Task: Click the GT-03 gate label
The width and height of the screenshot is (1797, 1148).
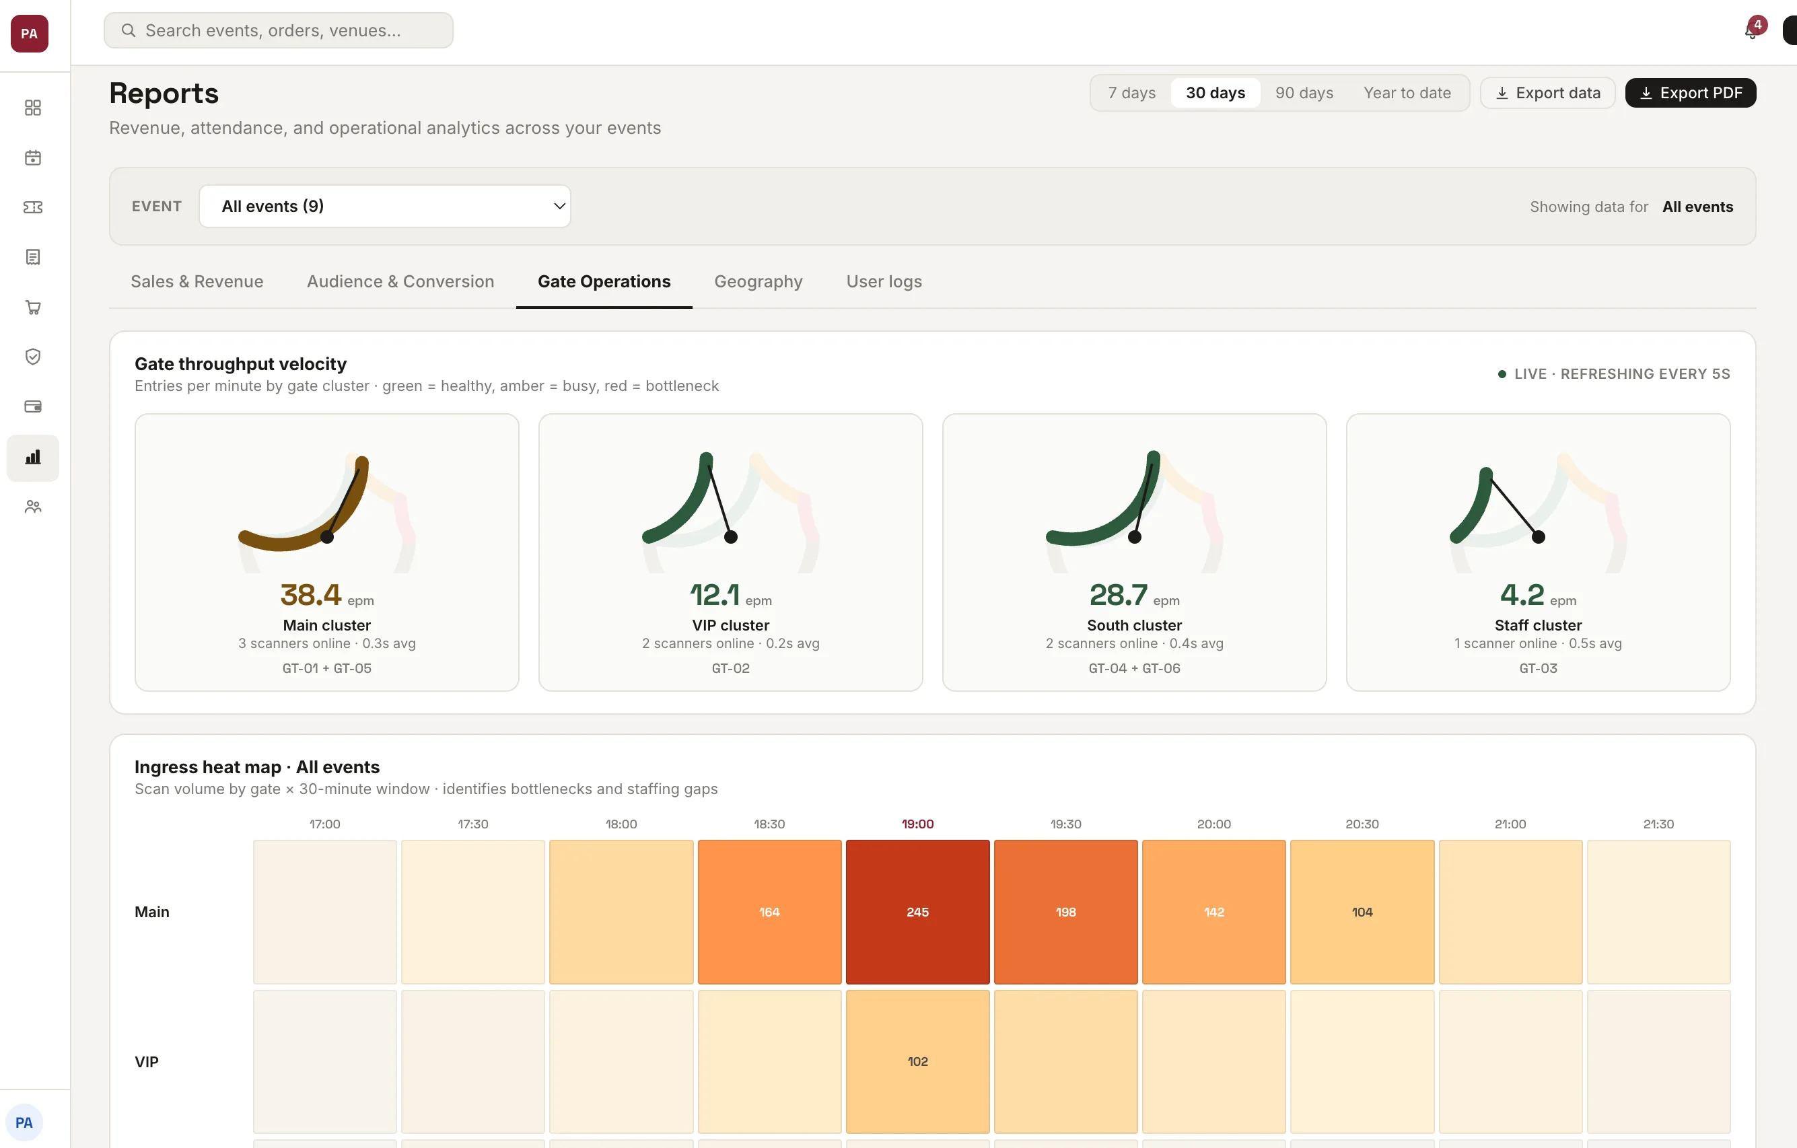Action: pyautogui.click(x=1538, y=668)
